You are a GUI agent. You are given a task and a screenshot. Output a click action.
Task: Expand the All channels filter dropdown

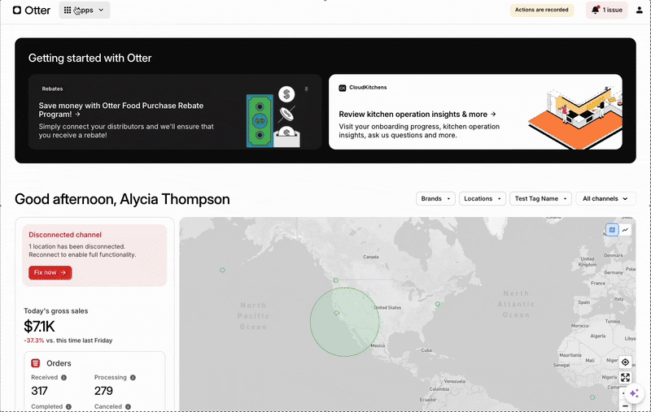point(605,198)
